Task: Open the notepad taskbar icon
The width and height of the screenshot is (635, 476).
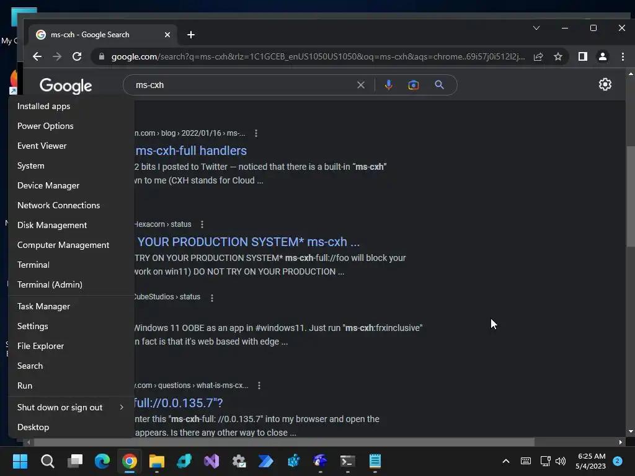Action: [375, 461]
